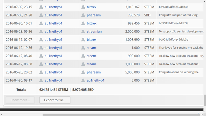Click recipient avatar in 2016-04-30 03:17 row

(x=83, y=80)
